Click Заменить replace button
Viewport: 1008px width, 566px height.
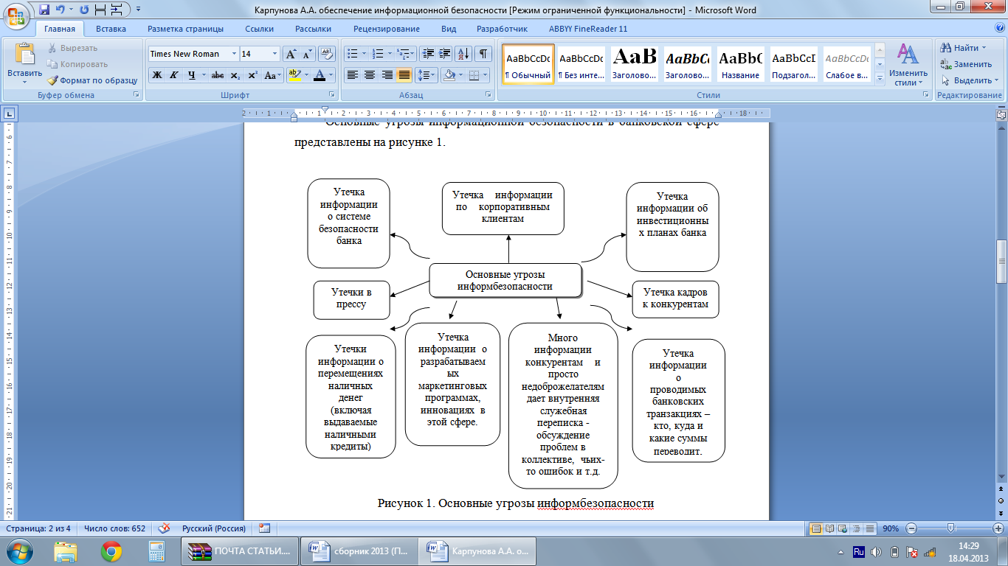pos(966,64)
